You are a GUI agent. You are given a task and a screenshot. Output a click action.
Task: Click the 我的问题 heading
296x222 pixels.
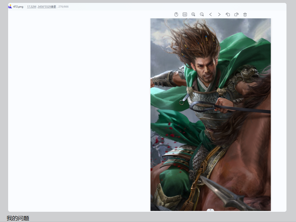tap(18, 218)
